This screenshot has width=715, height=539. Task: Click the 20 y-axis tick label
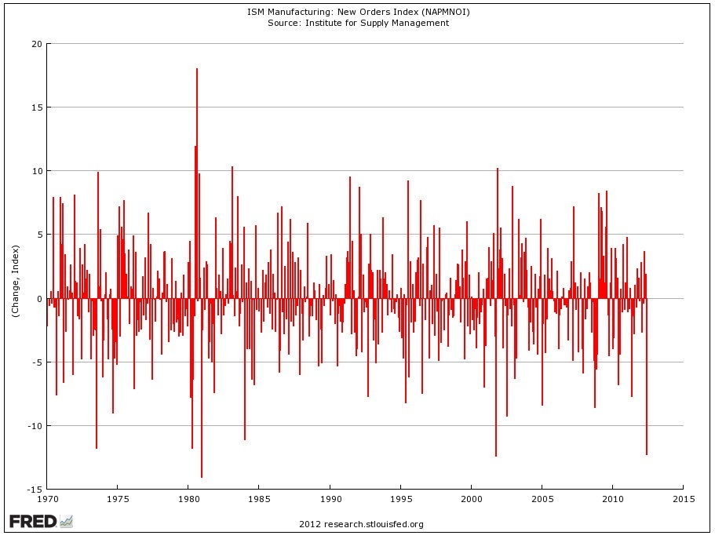pos(37,43)
